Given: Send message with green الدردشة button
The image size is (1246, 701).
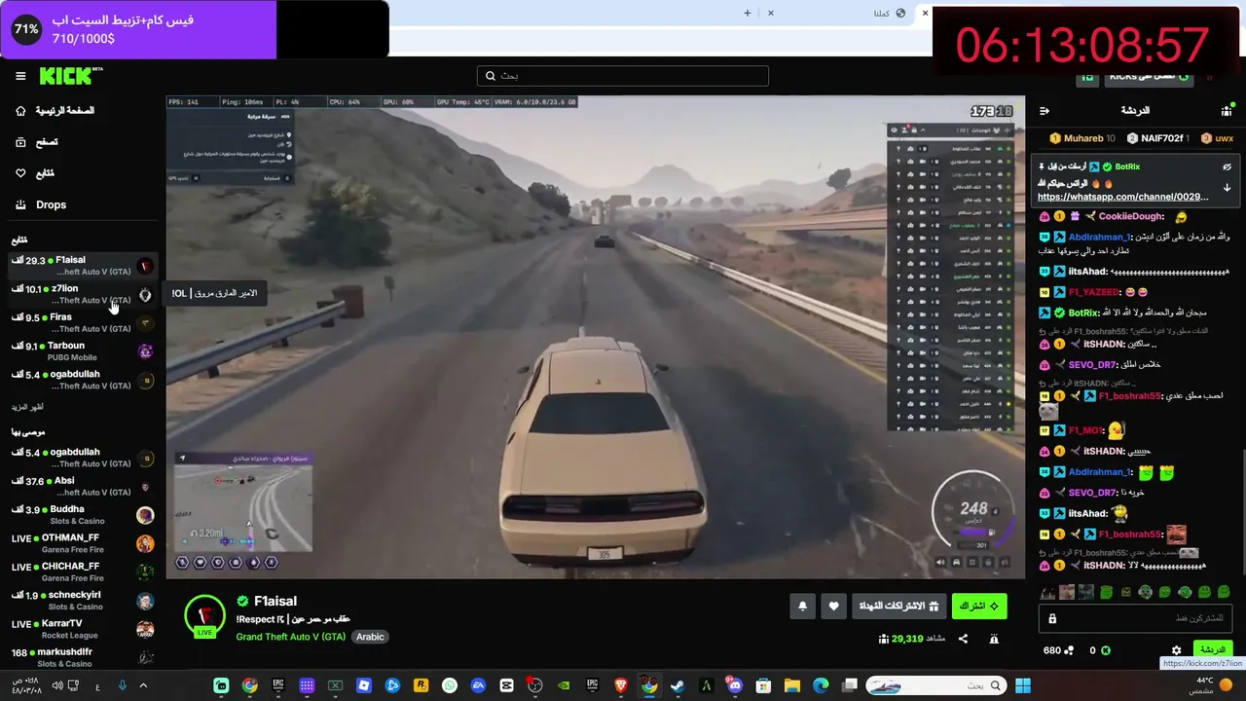Looking at the screenshot, I should 1213,649.
